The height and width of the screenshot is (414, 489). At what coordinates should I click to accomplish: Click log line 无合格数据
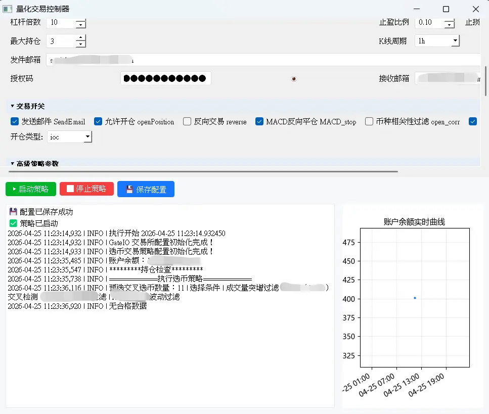pos(77,306)
